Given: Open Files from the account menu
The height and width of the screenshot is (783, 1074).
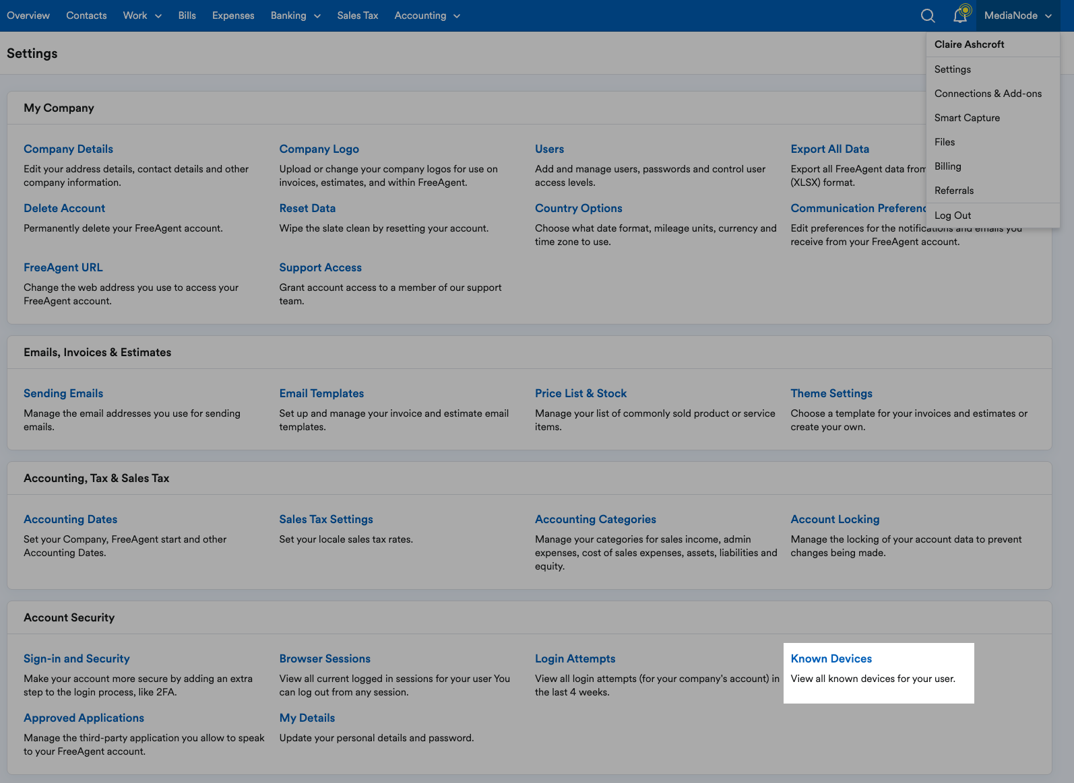Looking at the screenshot, I should (945, 142).
